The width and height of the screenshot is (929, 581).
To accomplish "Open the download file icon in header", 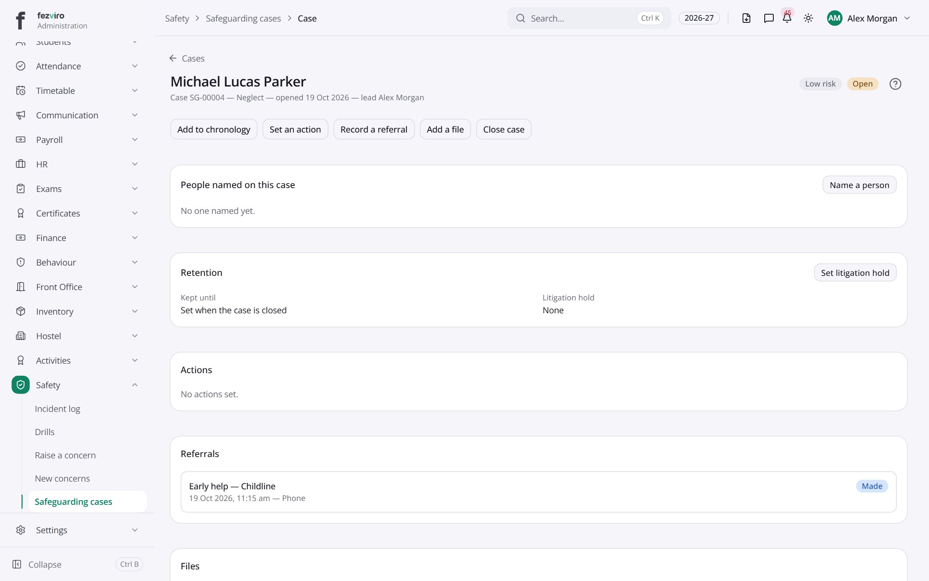I will coord(746,18).
